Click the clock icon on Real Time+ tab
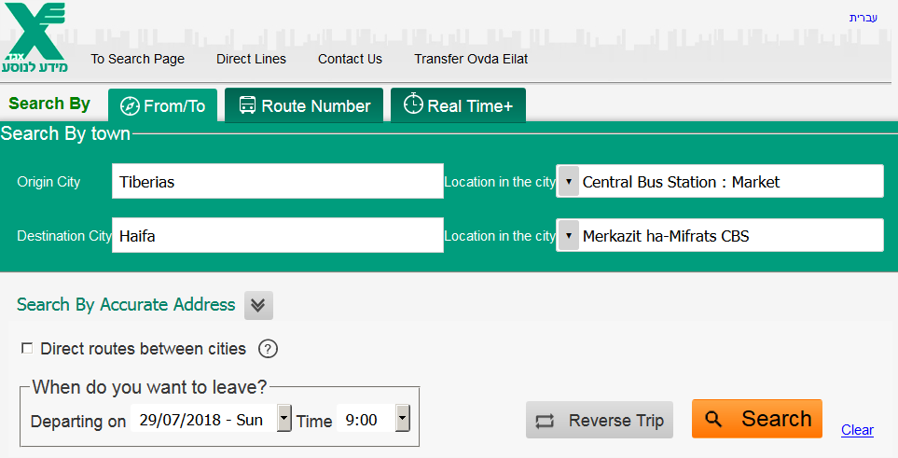The height and width of the screenshot is (458, 898). (x=413, y=104)
